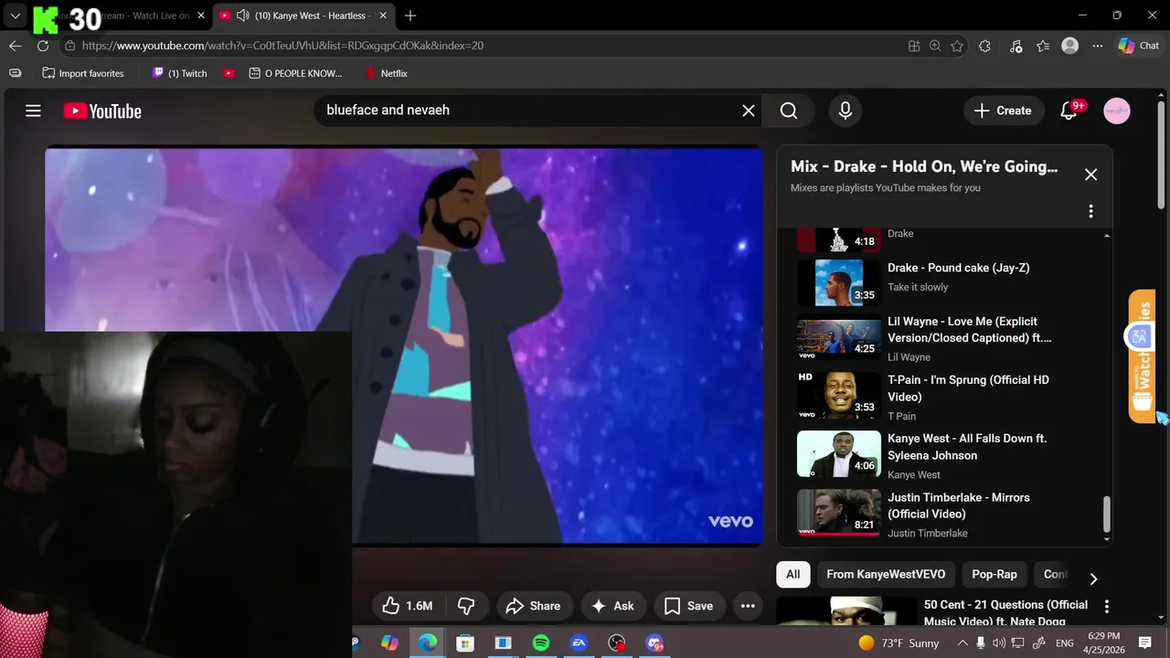Click the browser address bar URL
Viewport: 1170px width, 658px height.
[282, 46]
